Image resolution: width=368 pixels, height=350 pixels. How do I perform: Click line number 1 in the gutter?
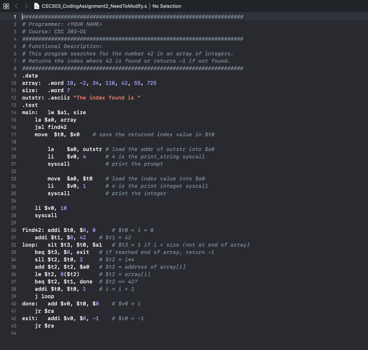(x=15, y=17)
